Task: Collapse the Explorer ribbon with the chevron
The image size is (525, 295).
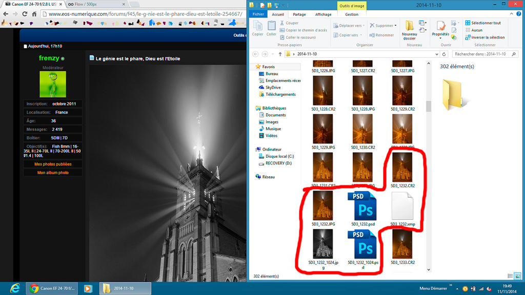Action: [511, 14]
